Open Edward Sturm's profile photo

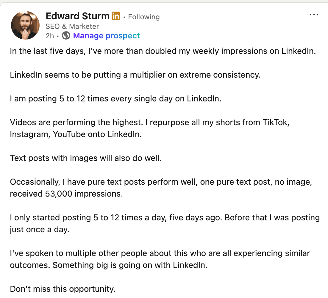click(x=25, y=25)
